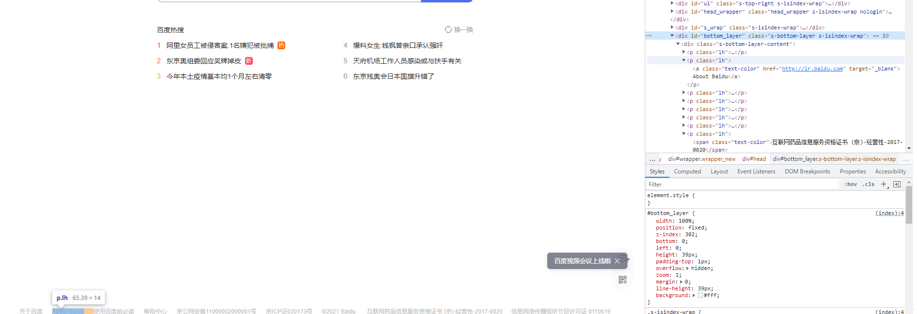Collapse the s-bottom-layer-content div node
Image resolution: width=917 pixels, height=314 pixels.
click(x=678, y=44)
